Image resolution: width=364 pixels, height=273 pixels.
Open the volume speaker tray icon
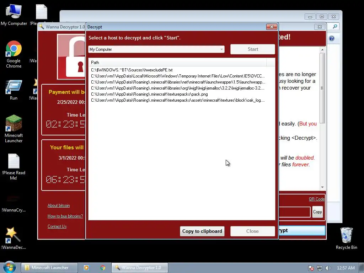[328, 268]
